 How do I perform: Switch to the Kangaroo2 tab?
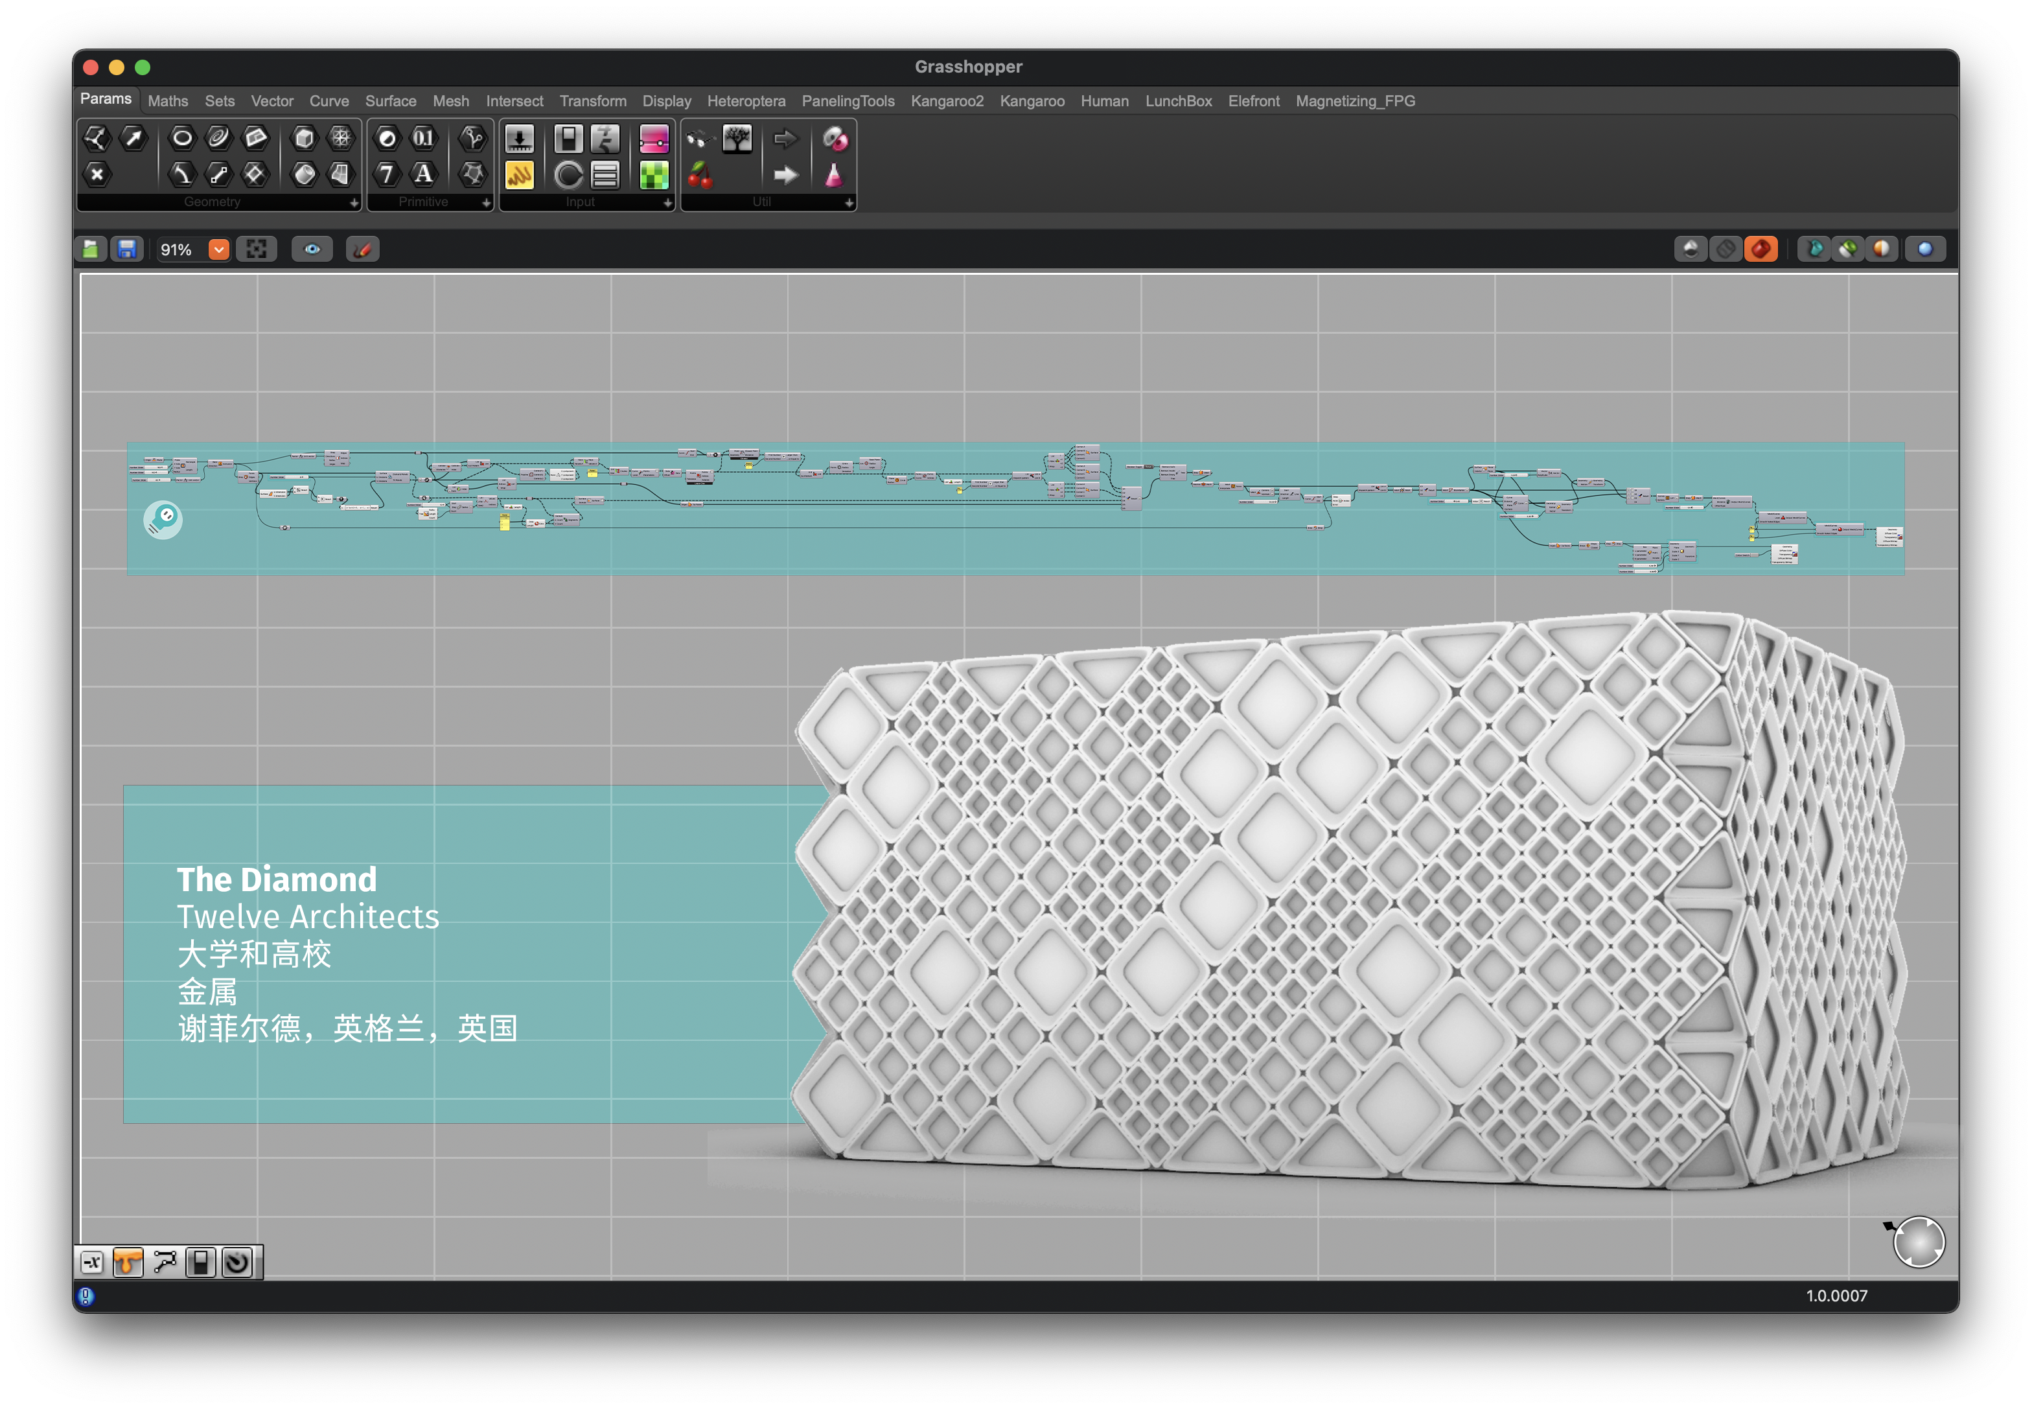pyautogui.click(x=946, y=102)
